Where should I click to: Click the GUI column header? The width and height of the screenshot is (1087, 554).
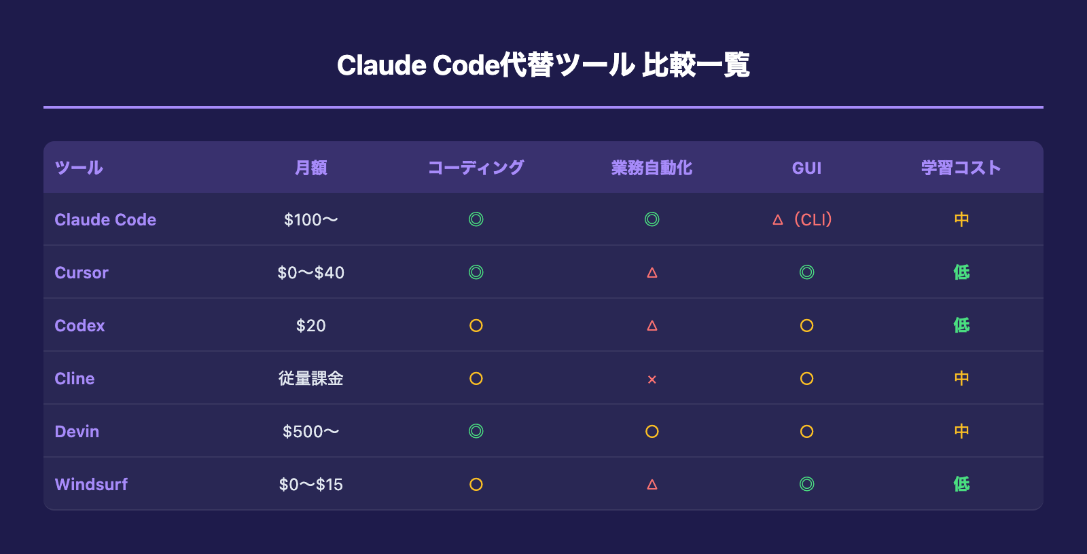pos(806,168)
